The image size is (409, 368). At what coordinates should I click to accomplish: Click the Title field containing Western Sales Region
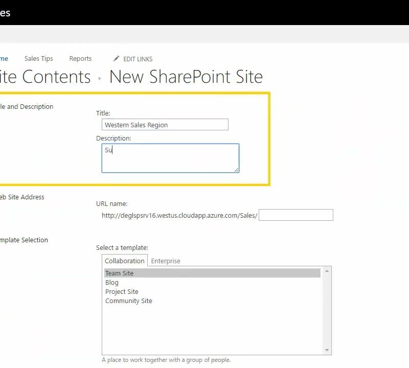[x=165, y=125]
